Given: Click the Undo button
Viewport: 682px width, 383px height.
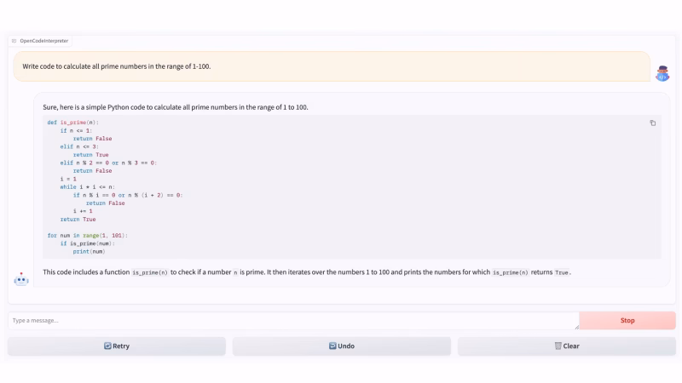Looking at the screenshot, I should pos(342,346).
